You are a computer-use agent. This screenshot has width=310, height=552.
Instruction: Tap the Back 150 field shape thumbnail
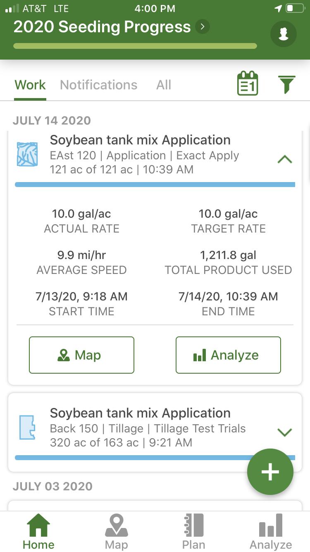point(27,427)
